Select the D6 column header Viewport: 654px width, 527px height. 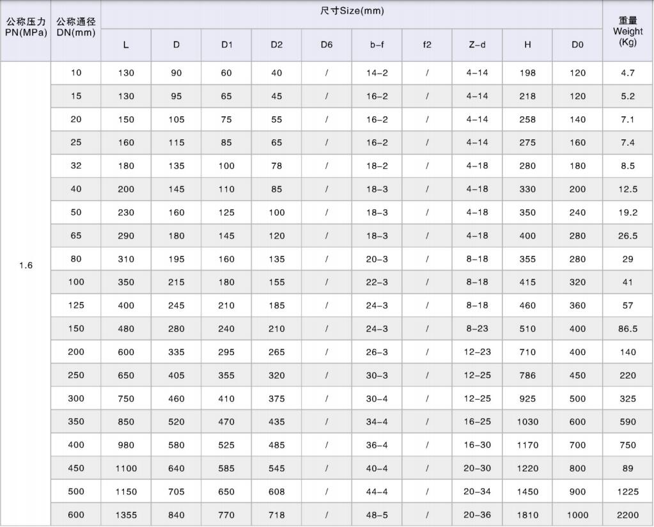327,45
